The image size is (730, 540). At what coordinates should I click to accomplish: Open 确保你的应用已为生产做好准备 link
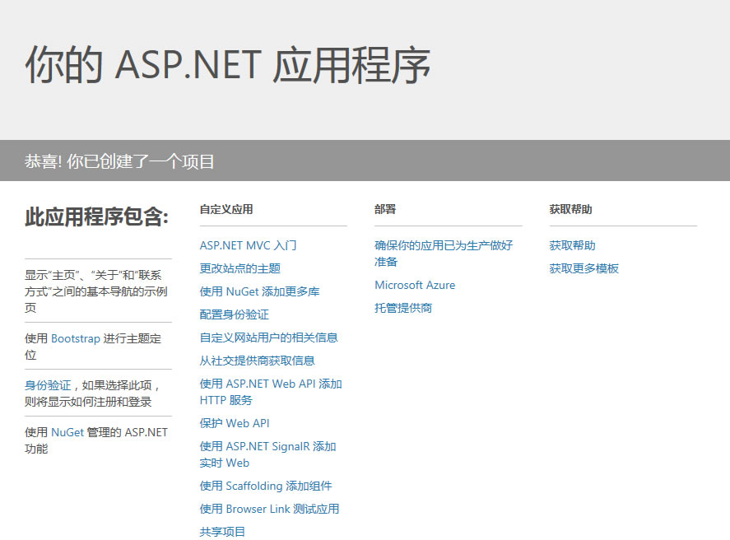pyautogui.click(x=444, y=254)
